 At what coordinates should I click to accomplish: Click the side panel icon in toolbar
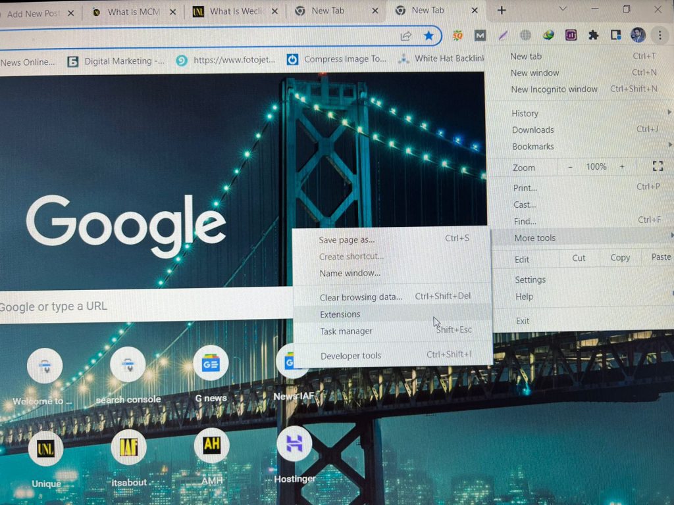615,35
